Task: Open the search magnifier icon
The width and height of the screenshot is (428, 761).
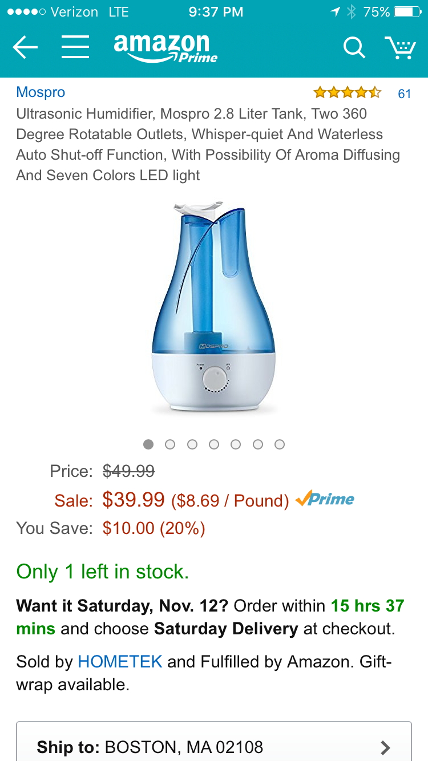Action: click(354, 48)
